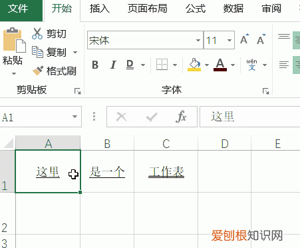Expand font color palette dropdown arrow
300x248 pixels.
coord(233,65)
